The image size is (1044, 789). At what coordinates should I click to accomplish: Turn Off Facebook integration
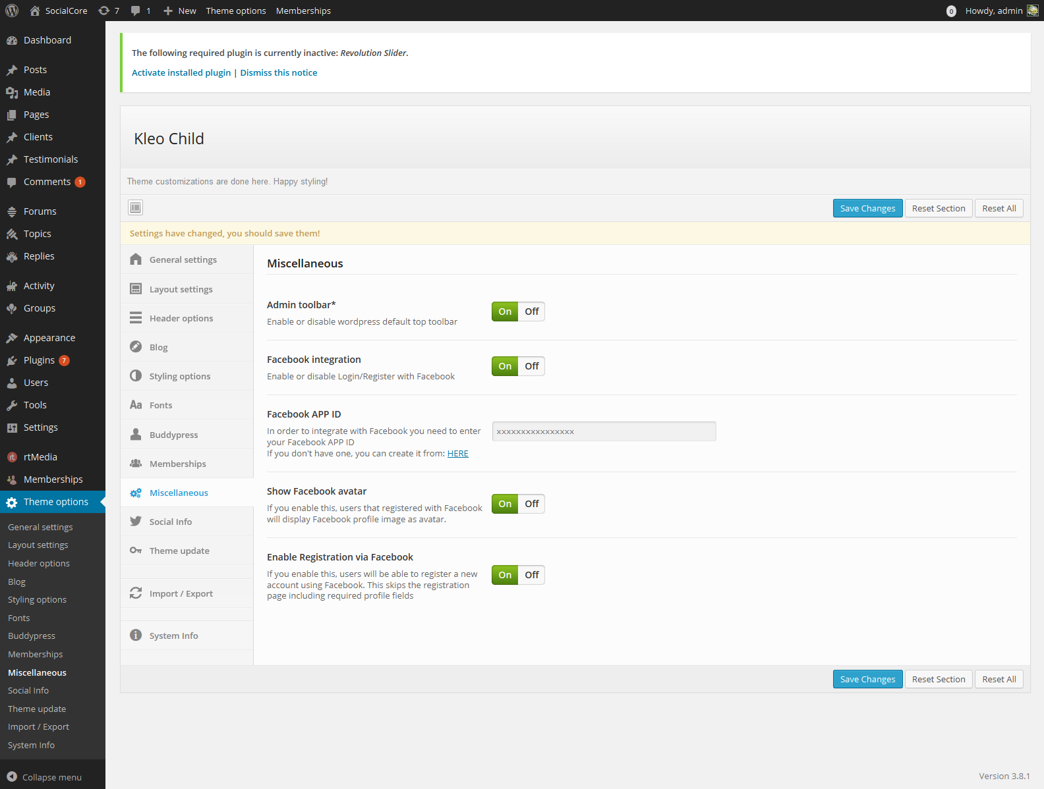click(531, 366)
